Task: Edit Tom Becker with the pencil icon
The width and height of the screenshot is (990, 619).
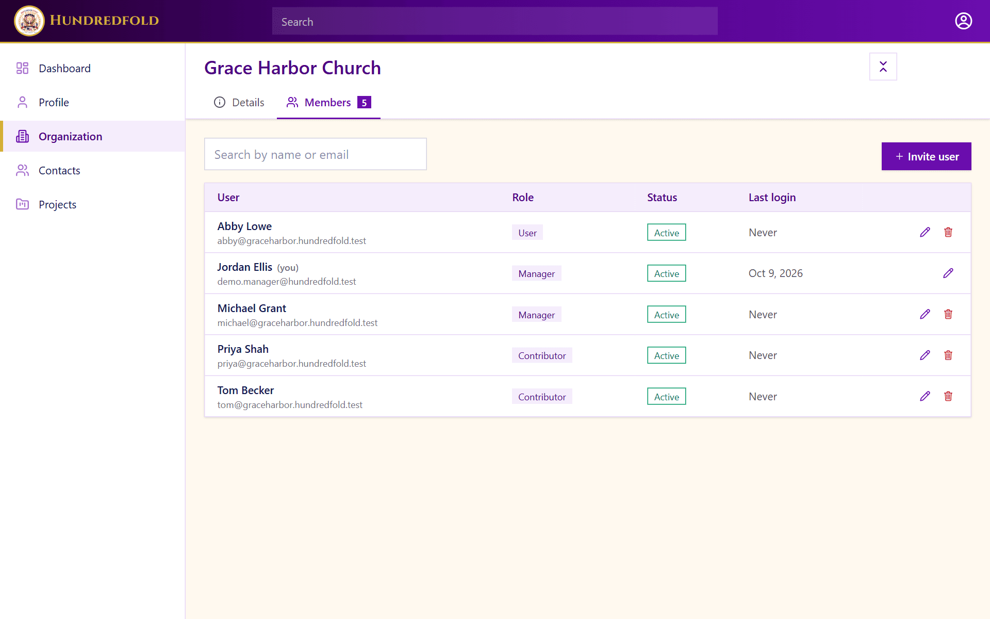Action: [x=925, y=396]
